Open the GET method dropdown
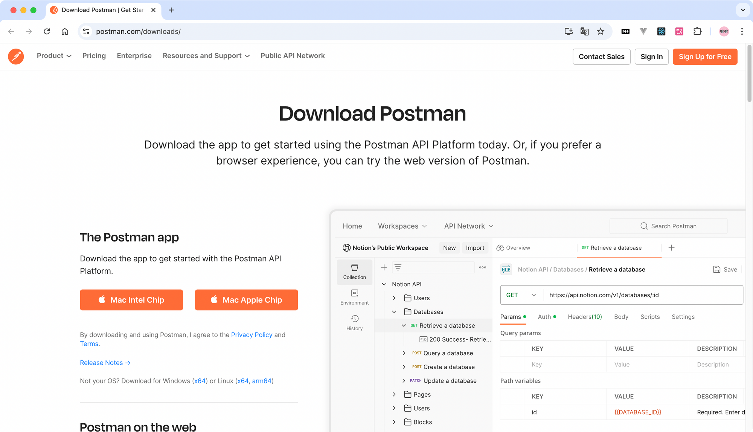Screen dimensions: 753x432 [x=521, y=295]
